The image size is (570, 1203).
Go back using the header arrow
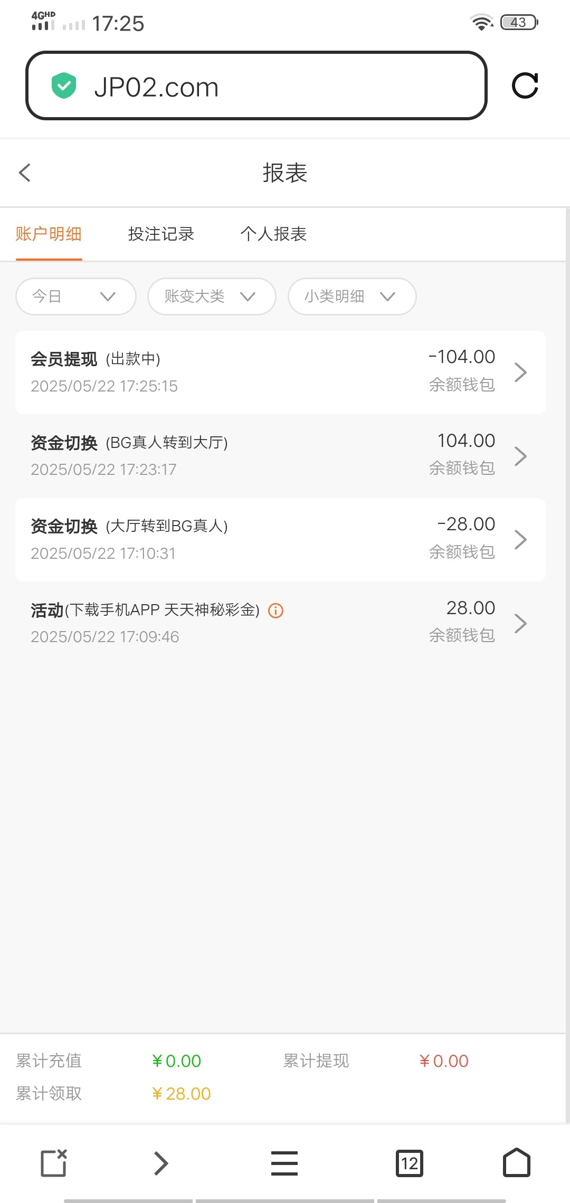point(25,173)
